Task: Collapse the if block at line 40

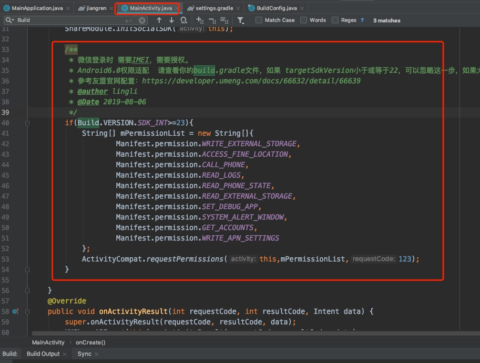Action: tap(27, 123)
